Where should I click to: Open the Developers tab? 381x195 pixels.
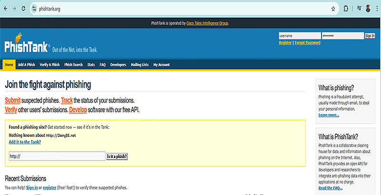pyautogui.click(x=118, y=65)
